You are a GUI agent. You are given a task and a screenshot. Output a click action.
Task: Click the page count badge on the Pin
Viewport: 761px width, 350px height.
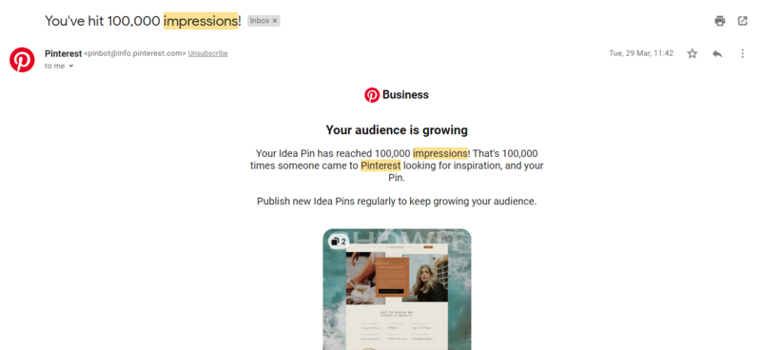[x=339, y=242]
